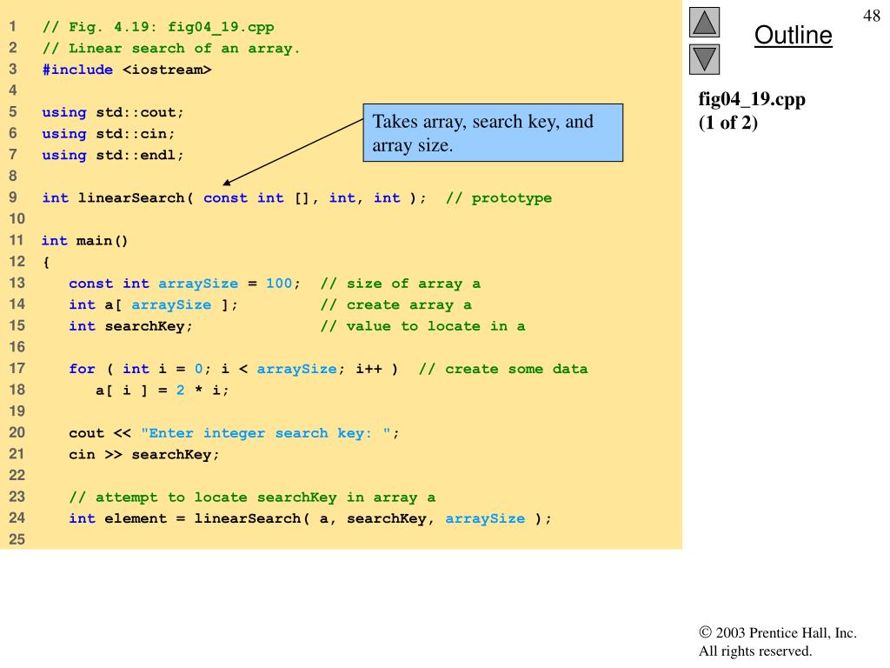Viewport: 890px width, 668px height.
Task: Click the "Enter integer search key: " string literal
Action: coord(266,433)
